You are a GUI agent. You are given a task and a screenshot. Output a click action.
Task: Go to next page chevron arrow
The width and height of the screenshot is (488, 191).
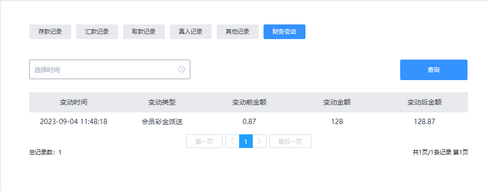[259, 141]
